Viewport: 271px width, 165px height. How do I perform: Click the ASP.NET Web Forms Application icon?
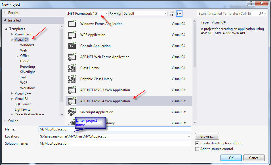coord(72,57)
